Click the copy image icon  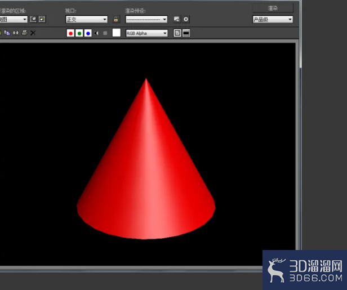point(7,33)
